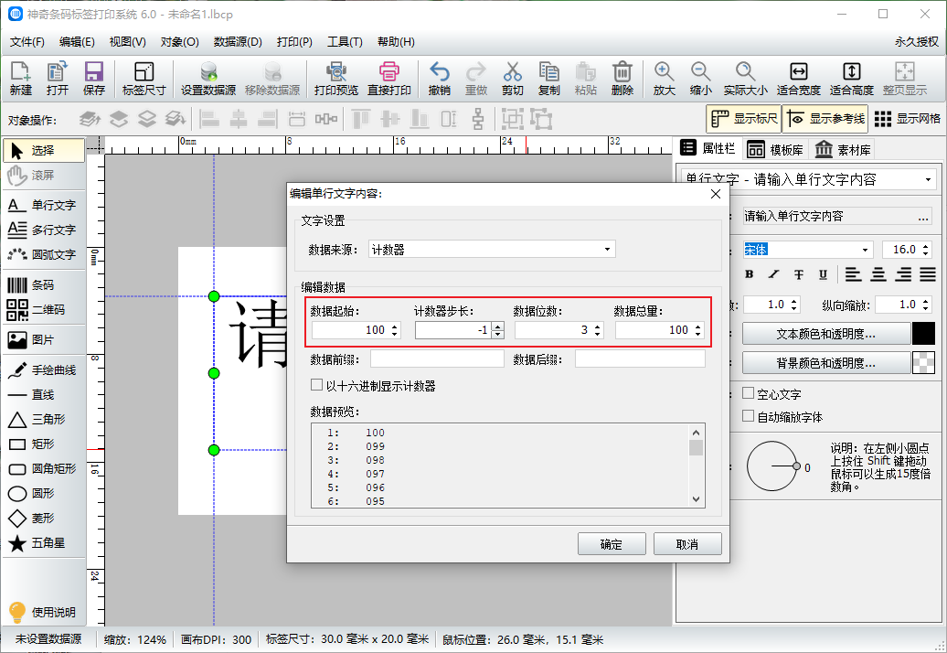The width and height of the screenshot is (947, 653).
Task: Open the 编辑(E) menu
Action: click(77, 42)
